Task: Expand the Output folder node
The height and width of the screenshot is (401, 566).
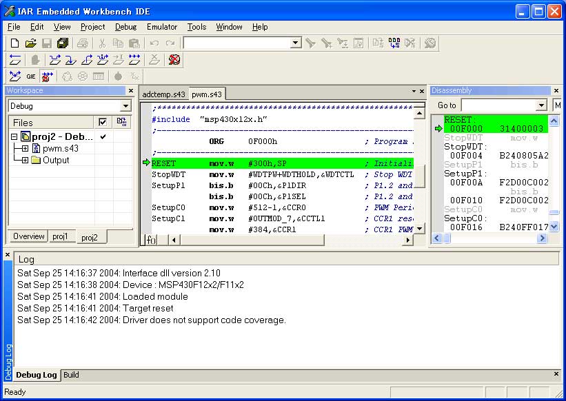Action: pyautogui.click(x=26, y=160)
